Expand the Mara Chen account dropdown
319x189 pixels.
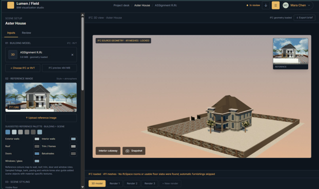(309, 5)
